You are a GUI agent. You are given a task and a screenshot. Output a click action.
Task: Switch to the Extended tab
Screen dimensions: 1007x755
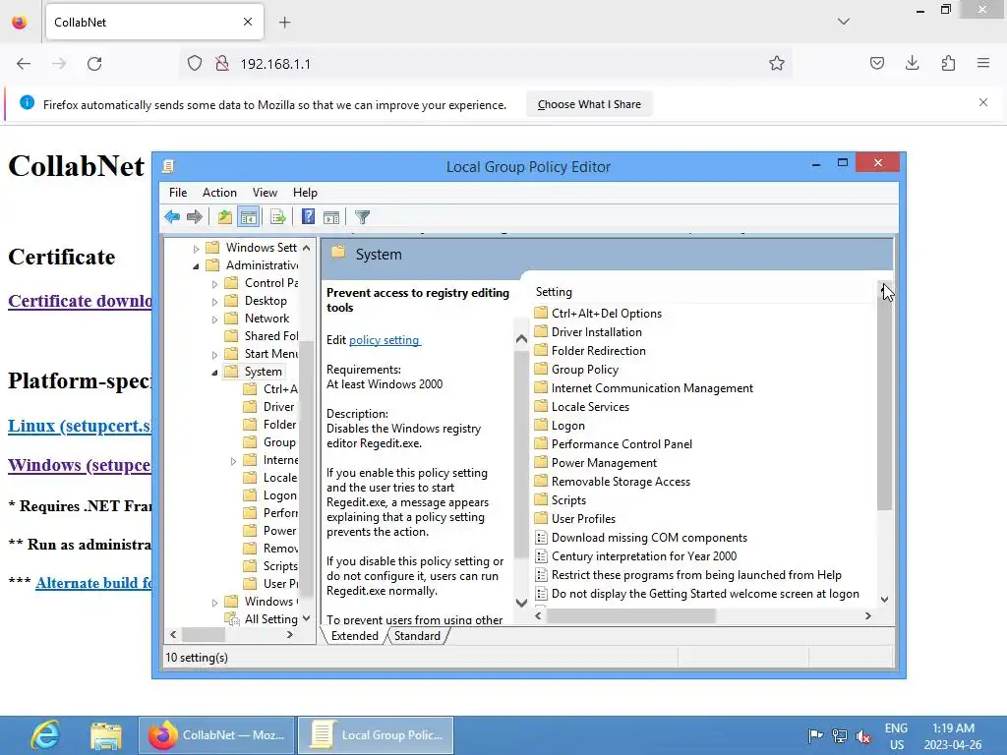pyautogui.click(x=354, y=636)
